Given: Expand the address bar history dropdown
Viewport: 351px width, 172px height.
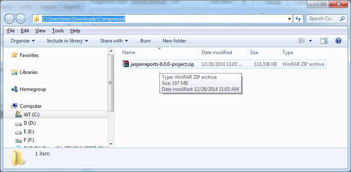Looking at the screenshot, I should click(289, 19).
